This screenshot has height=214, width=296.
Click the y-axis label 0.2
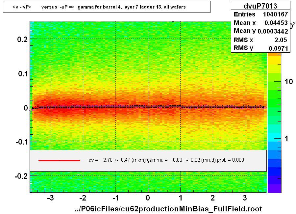pos(22,40)
